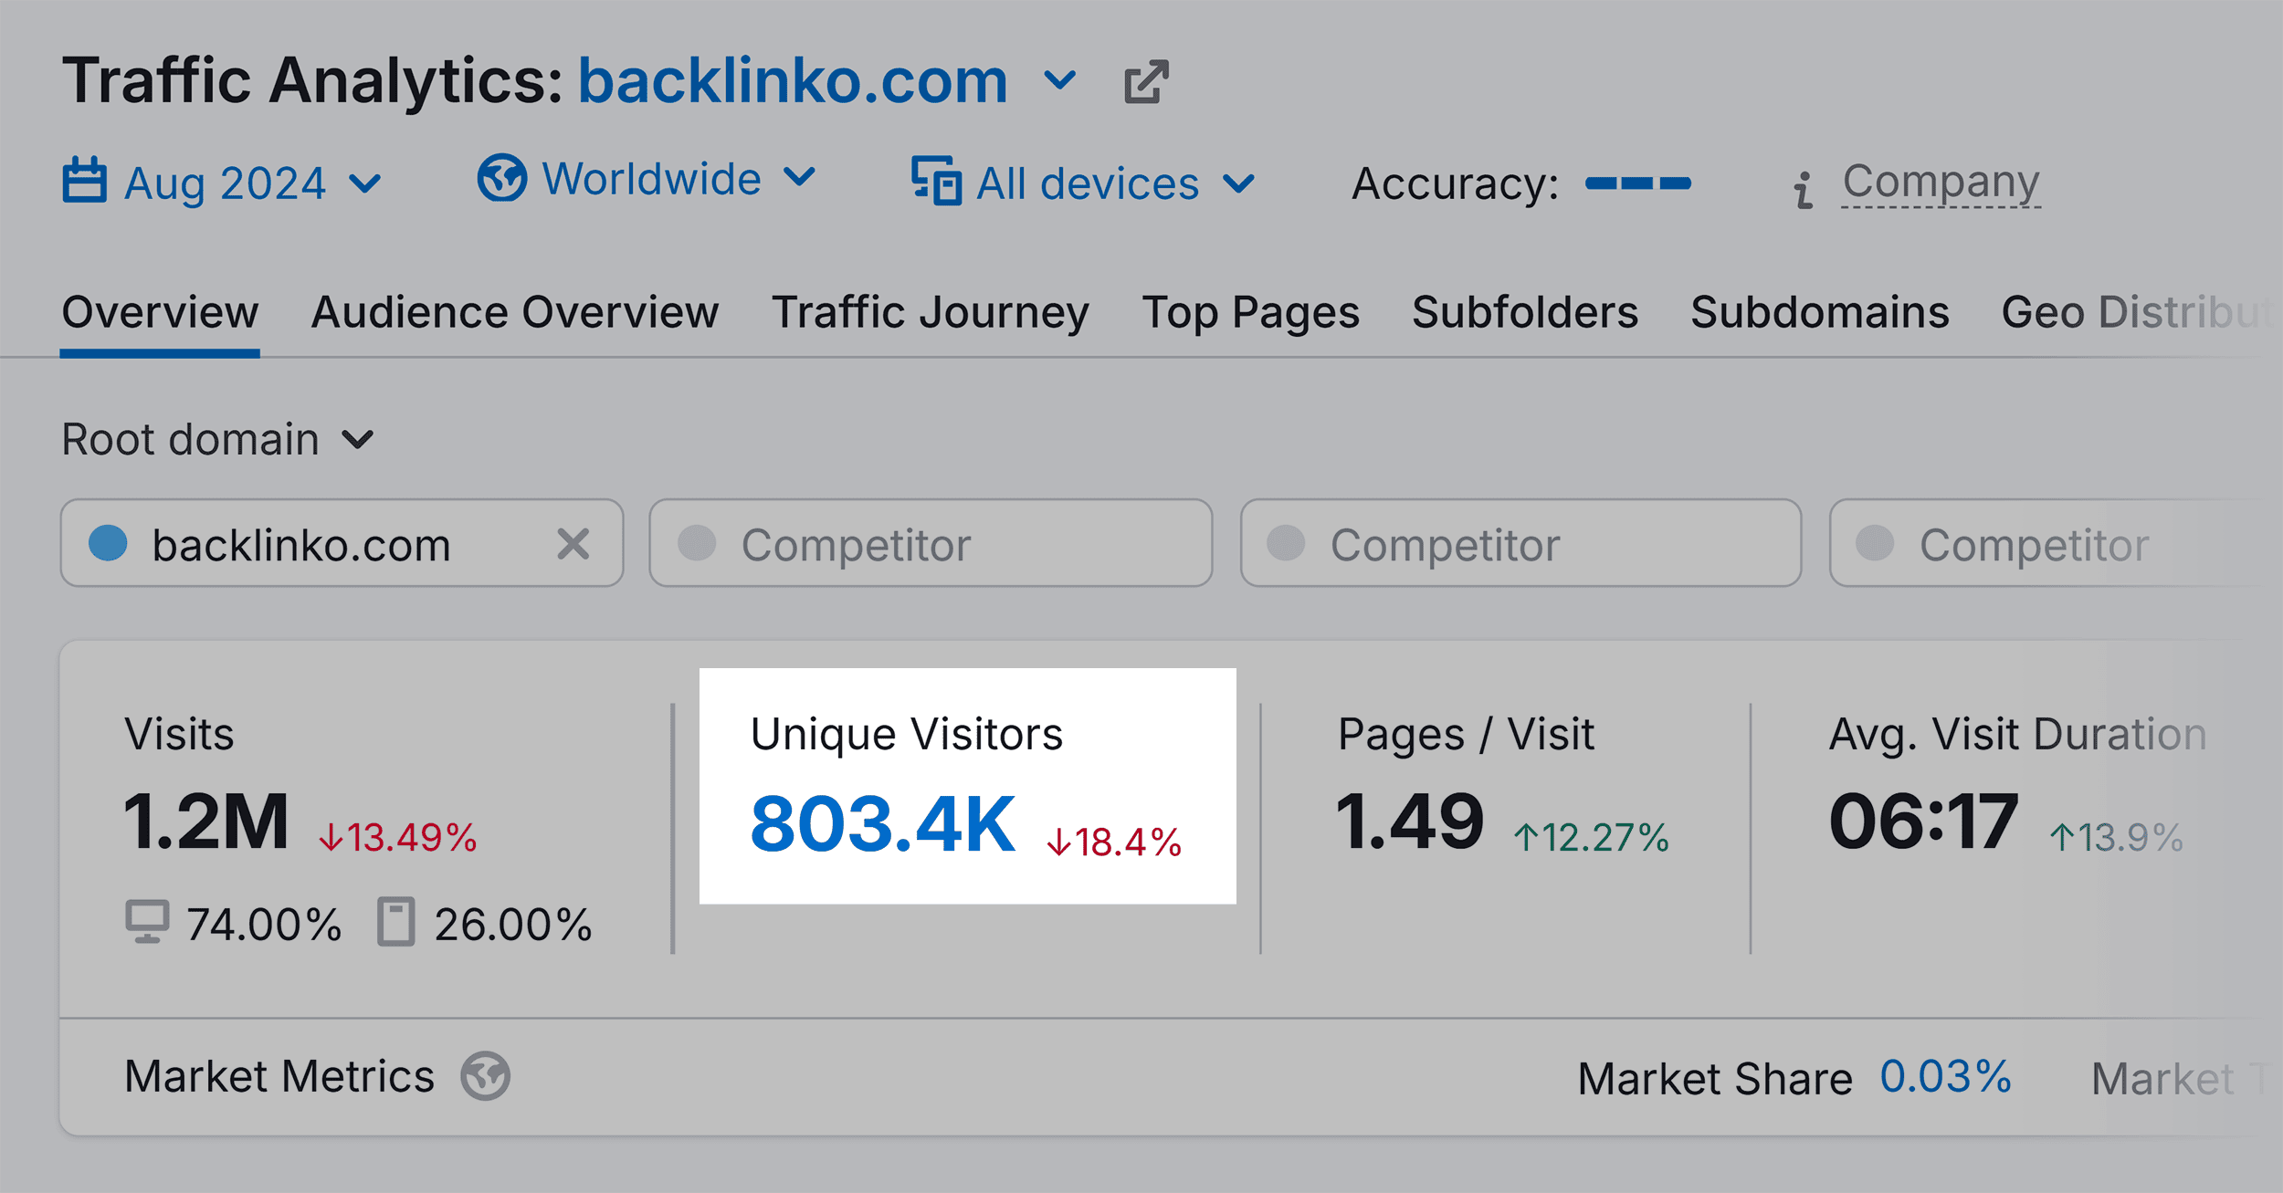Expand the domain dropdown chevron next to backlinko.com
The width and height of the screenshot is (2283, 1193).
(1060, 82)
